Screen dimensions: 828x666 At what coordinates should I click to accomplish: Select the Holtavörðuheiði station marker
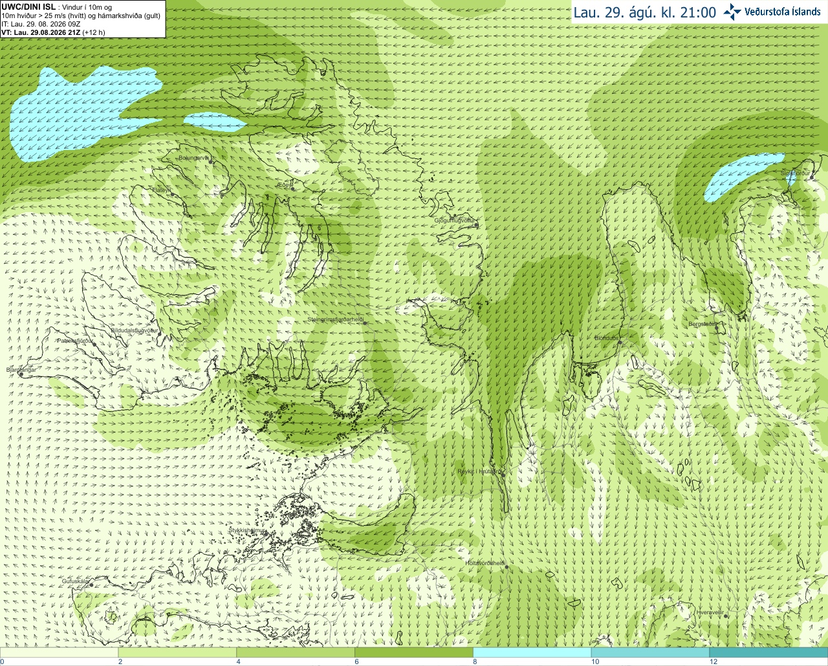pyautogui.click(x=507, y=567)
